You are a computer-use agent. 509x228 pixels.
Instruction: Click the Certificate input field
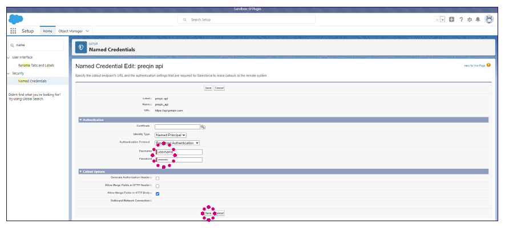click(x=177, y=127)
